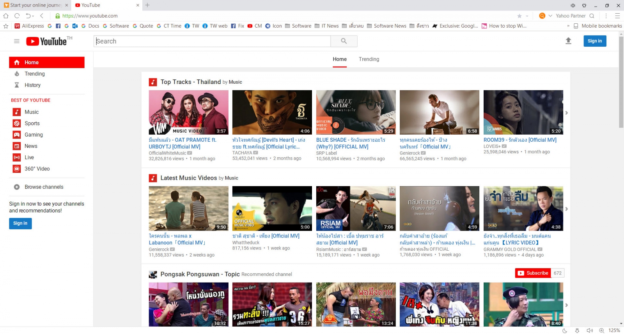Click the blue Sign in button in header
The width and height of the screenshot is (624, 334).
click(x=595, y=41)
